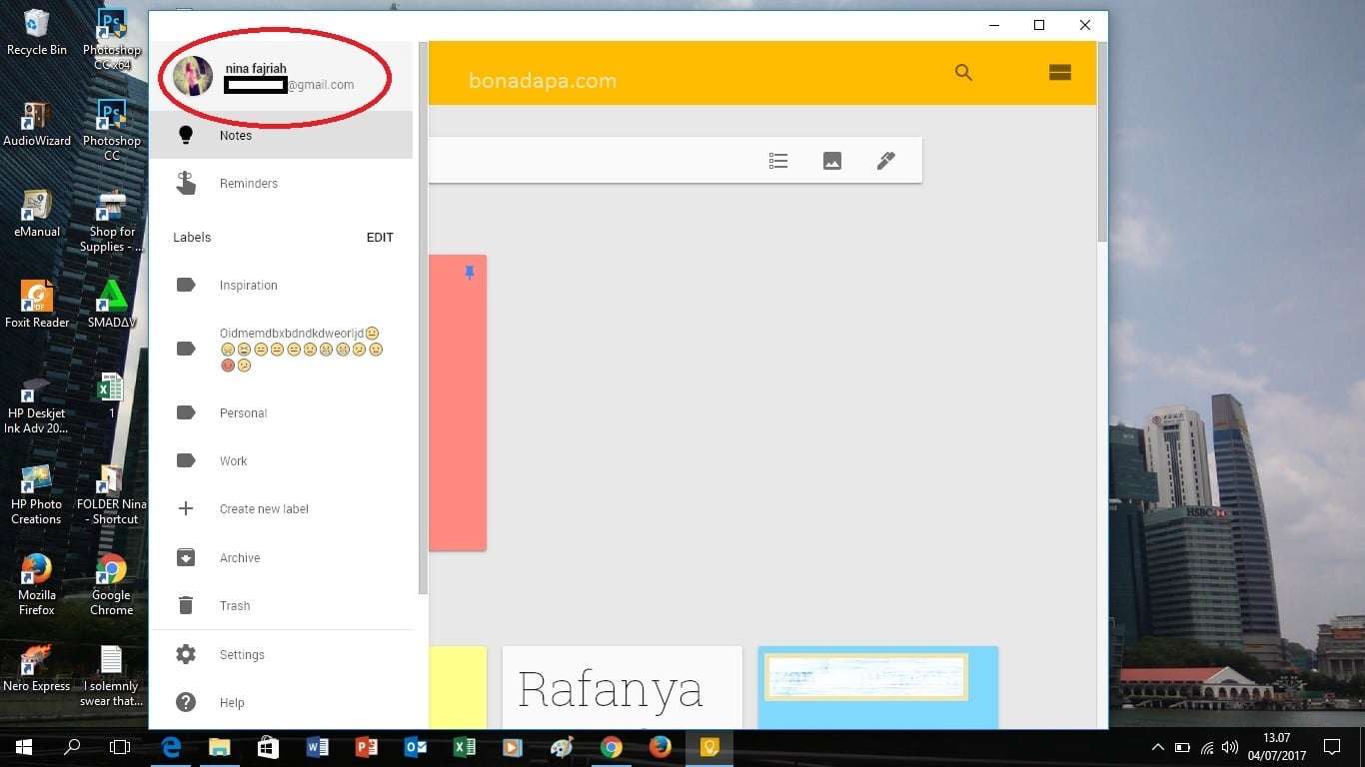Toggle the list view layout icon

1059,72
